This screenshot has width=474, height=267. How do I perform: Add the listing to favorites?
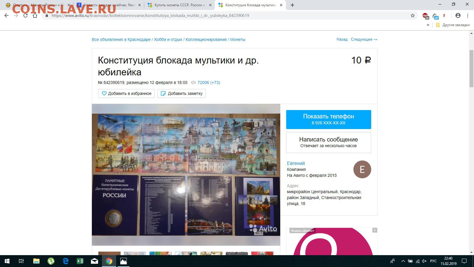pos(126,93)
